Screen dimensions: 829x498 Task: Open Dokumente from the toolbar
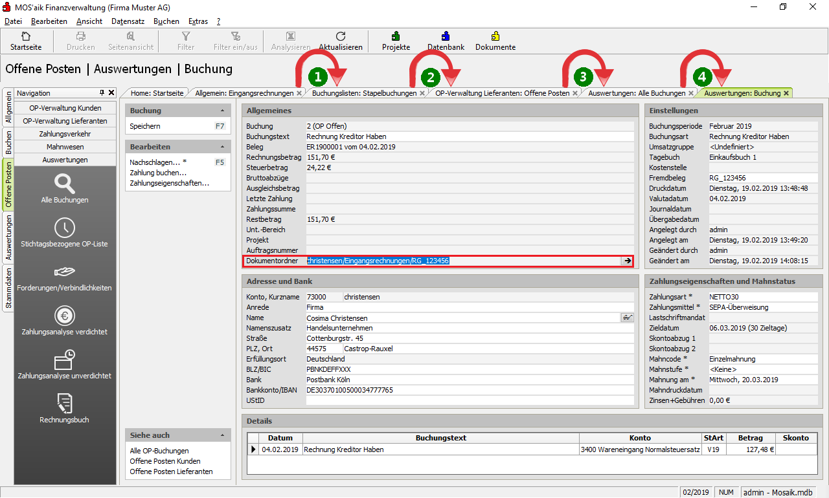(495, 37)
